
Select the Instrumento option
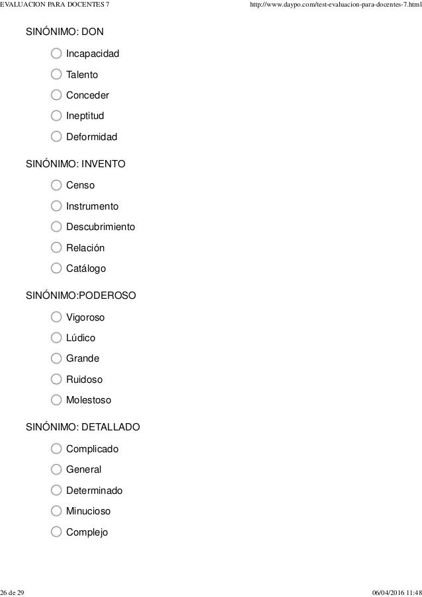[x=56, y=206]
